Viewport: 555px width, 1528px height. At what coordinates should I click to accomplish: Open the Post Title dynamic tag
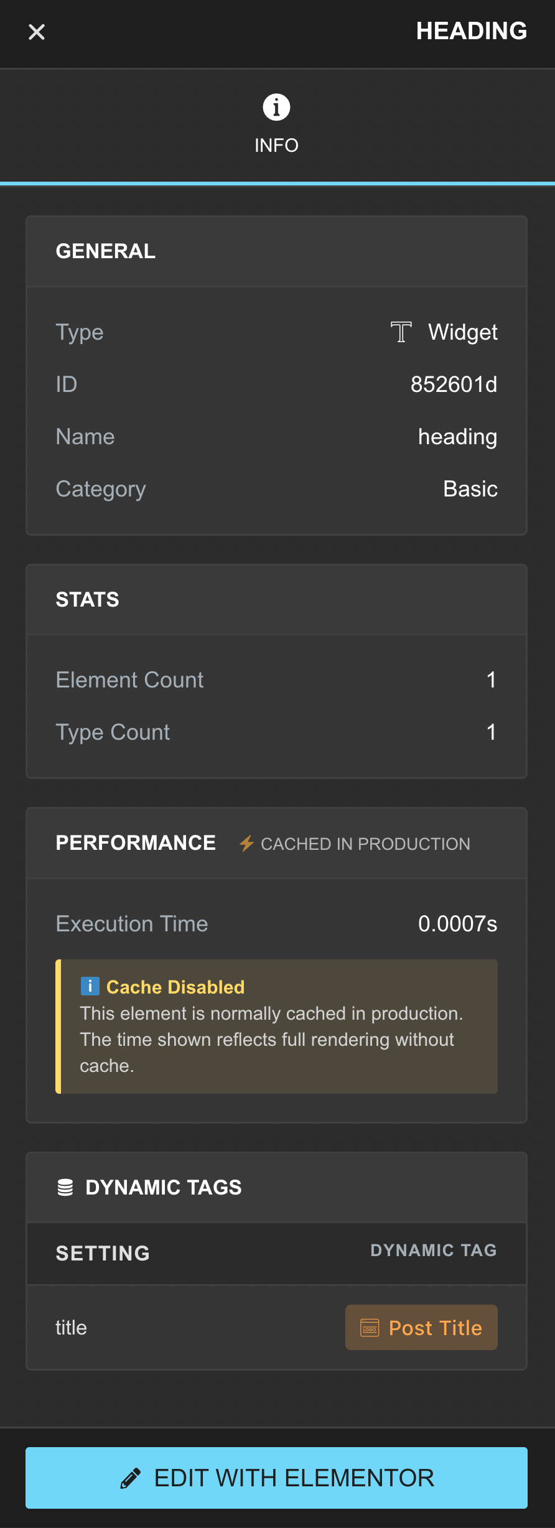[x=421, y=1328]
